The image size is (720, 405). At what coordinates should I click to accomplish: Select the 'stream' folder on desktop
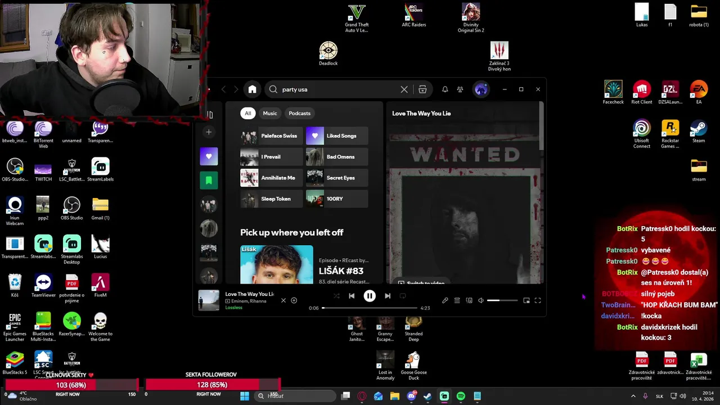coord(699,170)
